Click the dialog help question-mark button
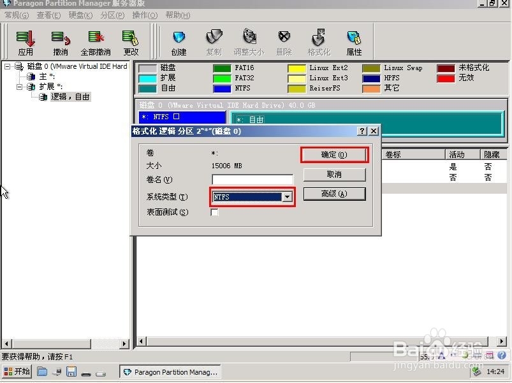Screen dimensions: 512x383 [362, 131]
